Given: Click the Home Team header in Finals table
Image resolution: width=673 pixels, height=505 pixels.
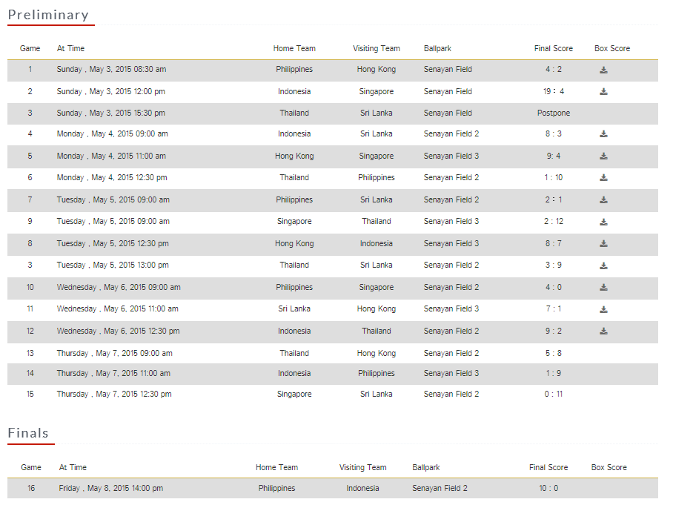Looking at the screenshot, I should pos(277,467).
